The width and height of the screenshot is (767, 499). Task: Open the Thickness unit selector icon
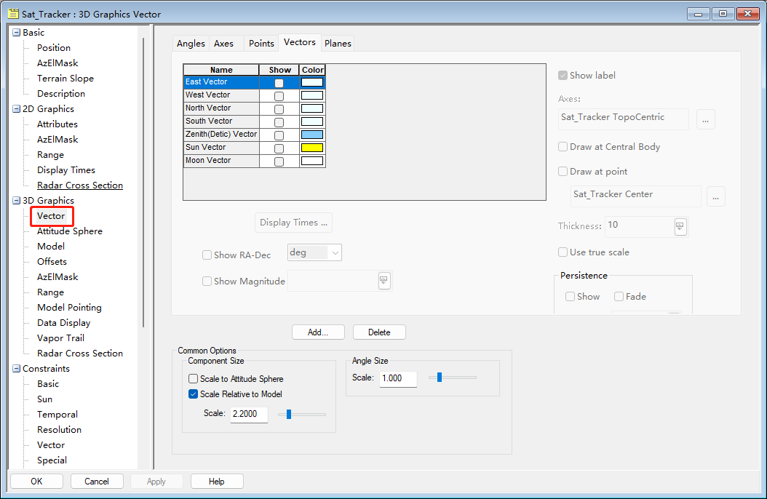click(680, 226)
